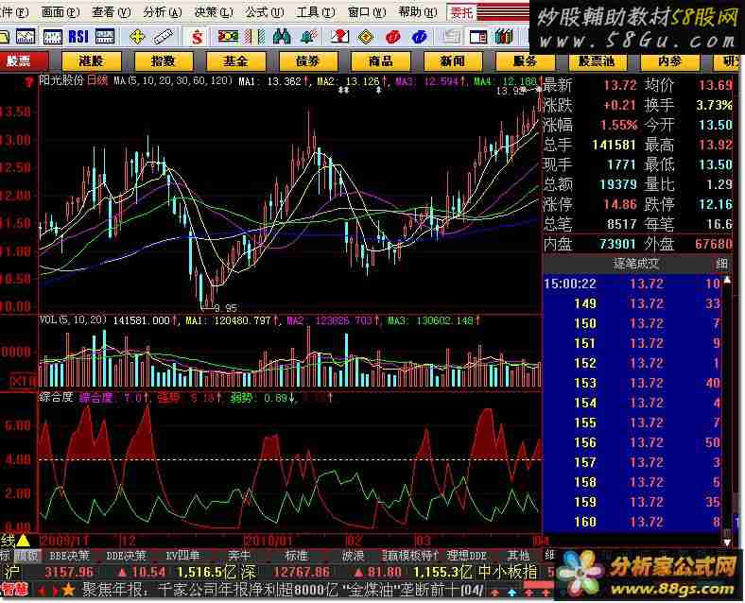Select the 内参 tab
The width and height of the screenshot is (745, 603).
tap(669, 61)
